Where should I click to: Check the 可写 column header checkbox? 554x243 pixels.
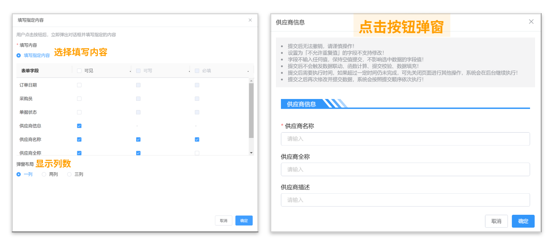click(138, 71)
